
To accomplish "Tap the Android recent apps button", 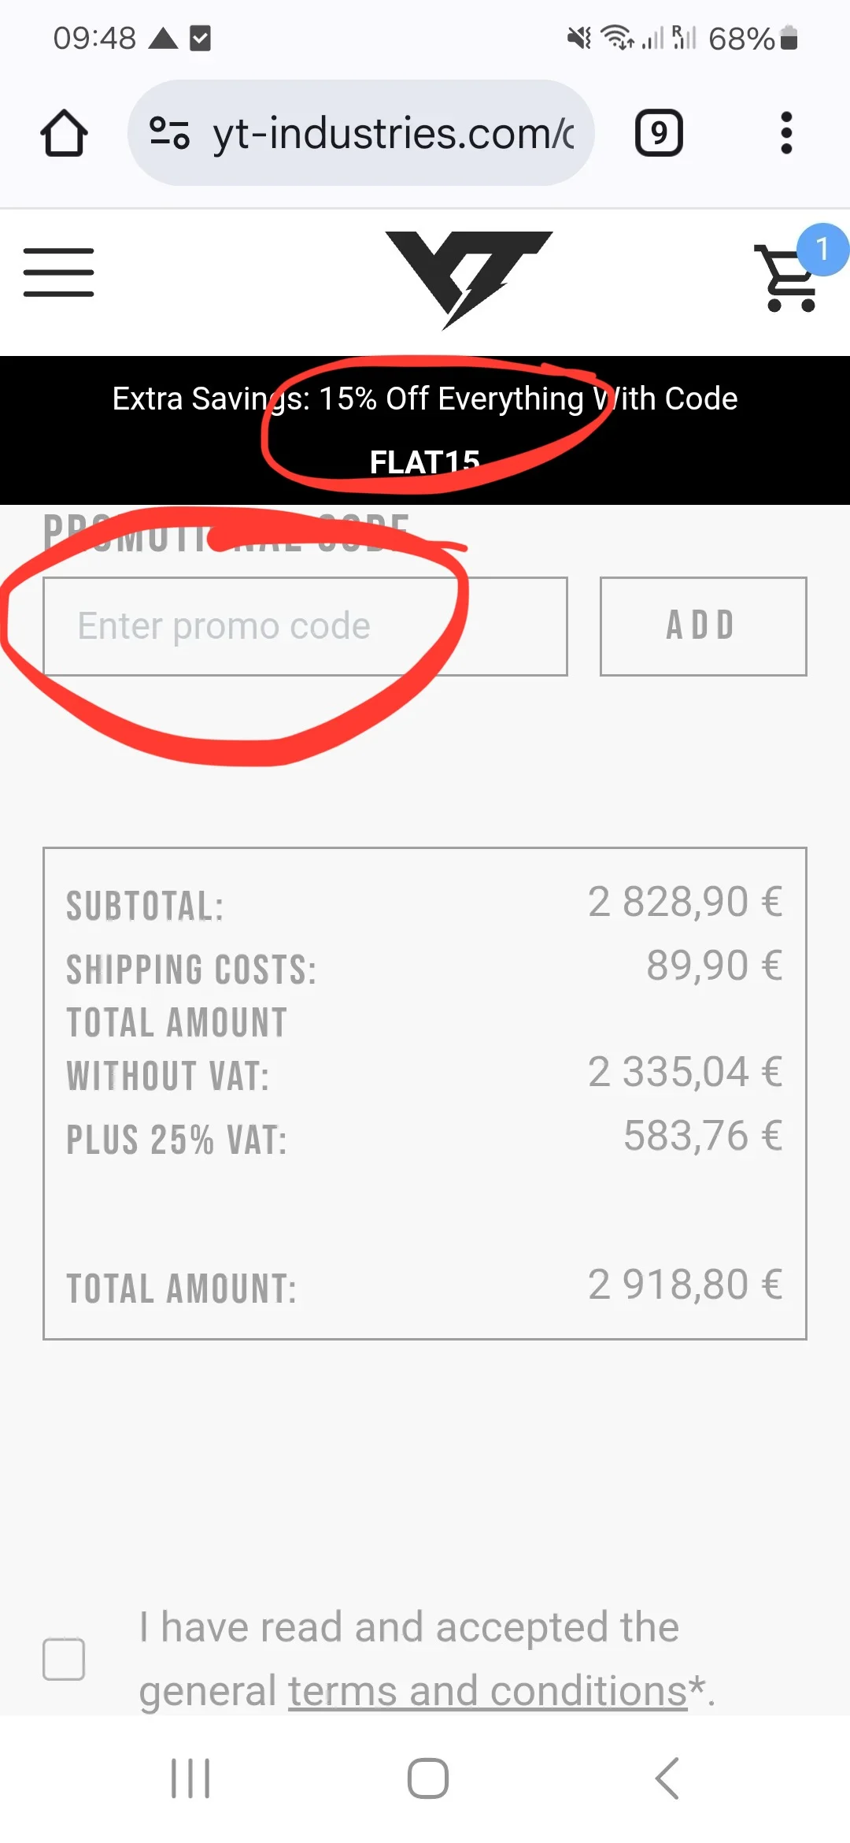I will [190, 1778].
